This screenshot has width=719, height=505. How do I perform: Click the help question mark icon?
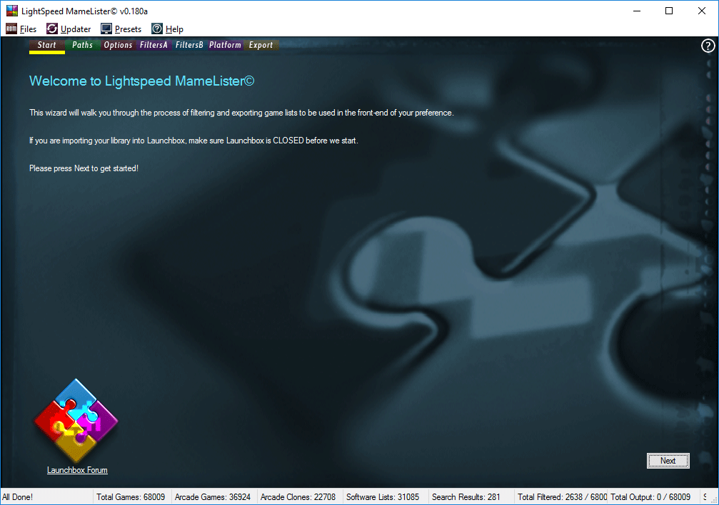pyautogui.click(x=708, y=46)
